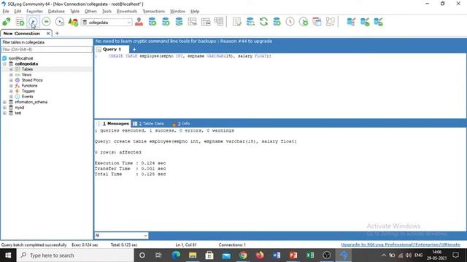Click the second blue database icon after User Manager
Viewport: 467px width, 262px height.
(166, 22)
